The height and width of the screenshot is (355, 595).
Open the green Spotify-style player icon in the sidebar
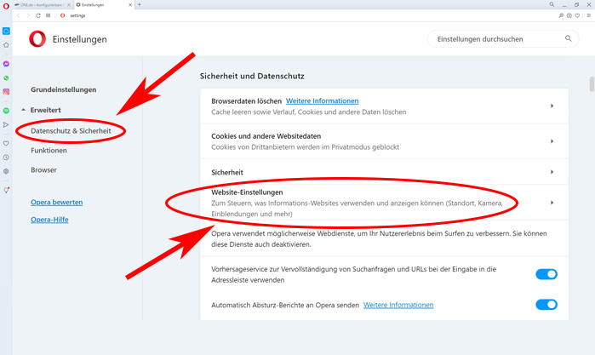(6, 111)
